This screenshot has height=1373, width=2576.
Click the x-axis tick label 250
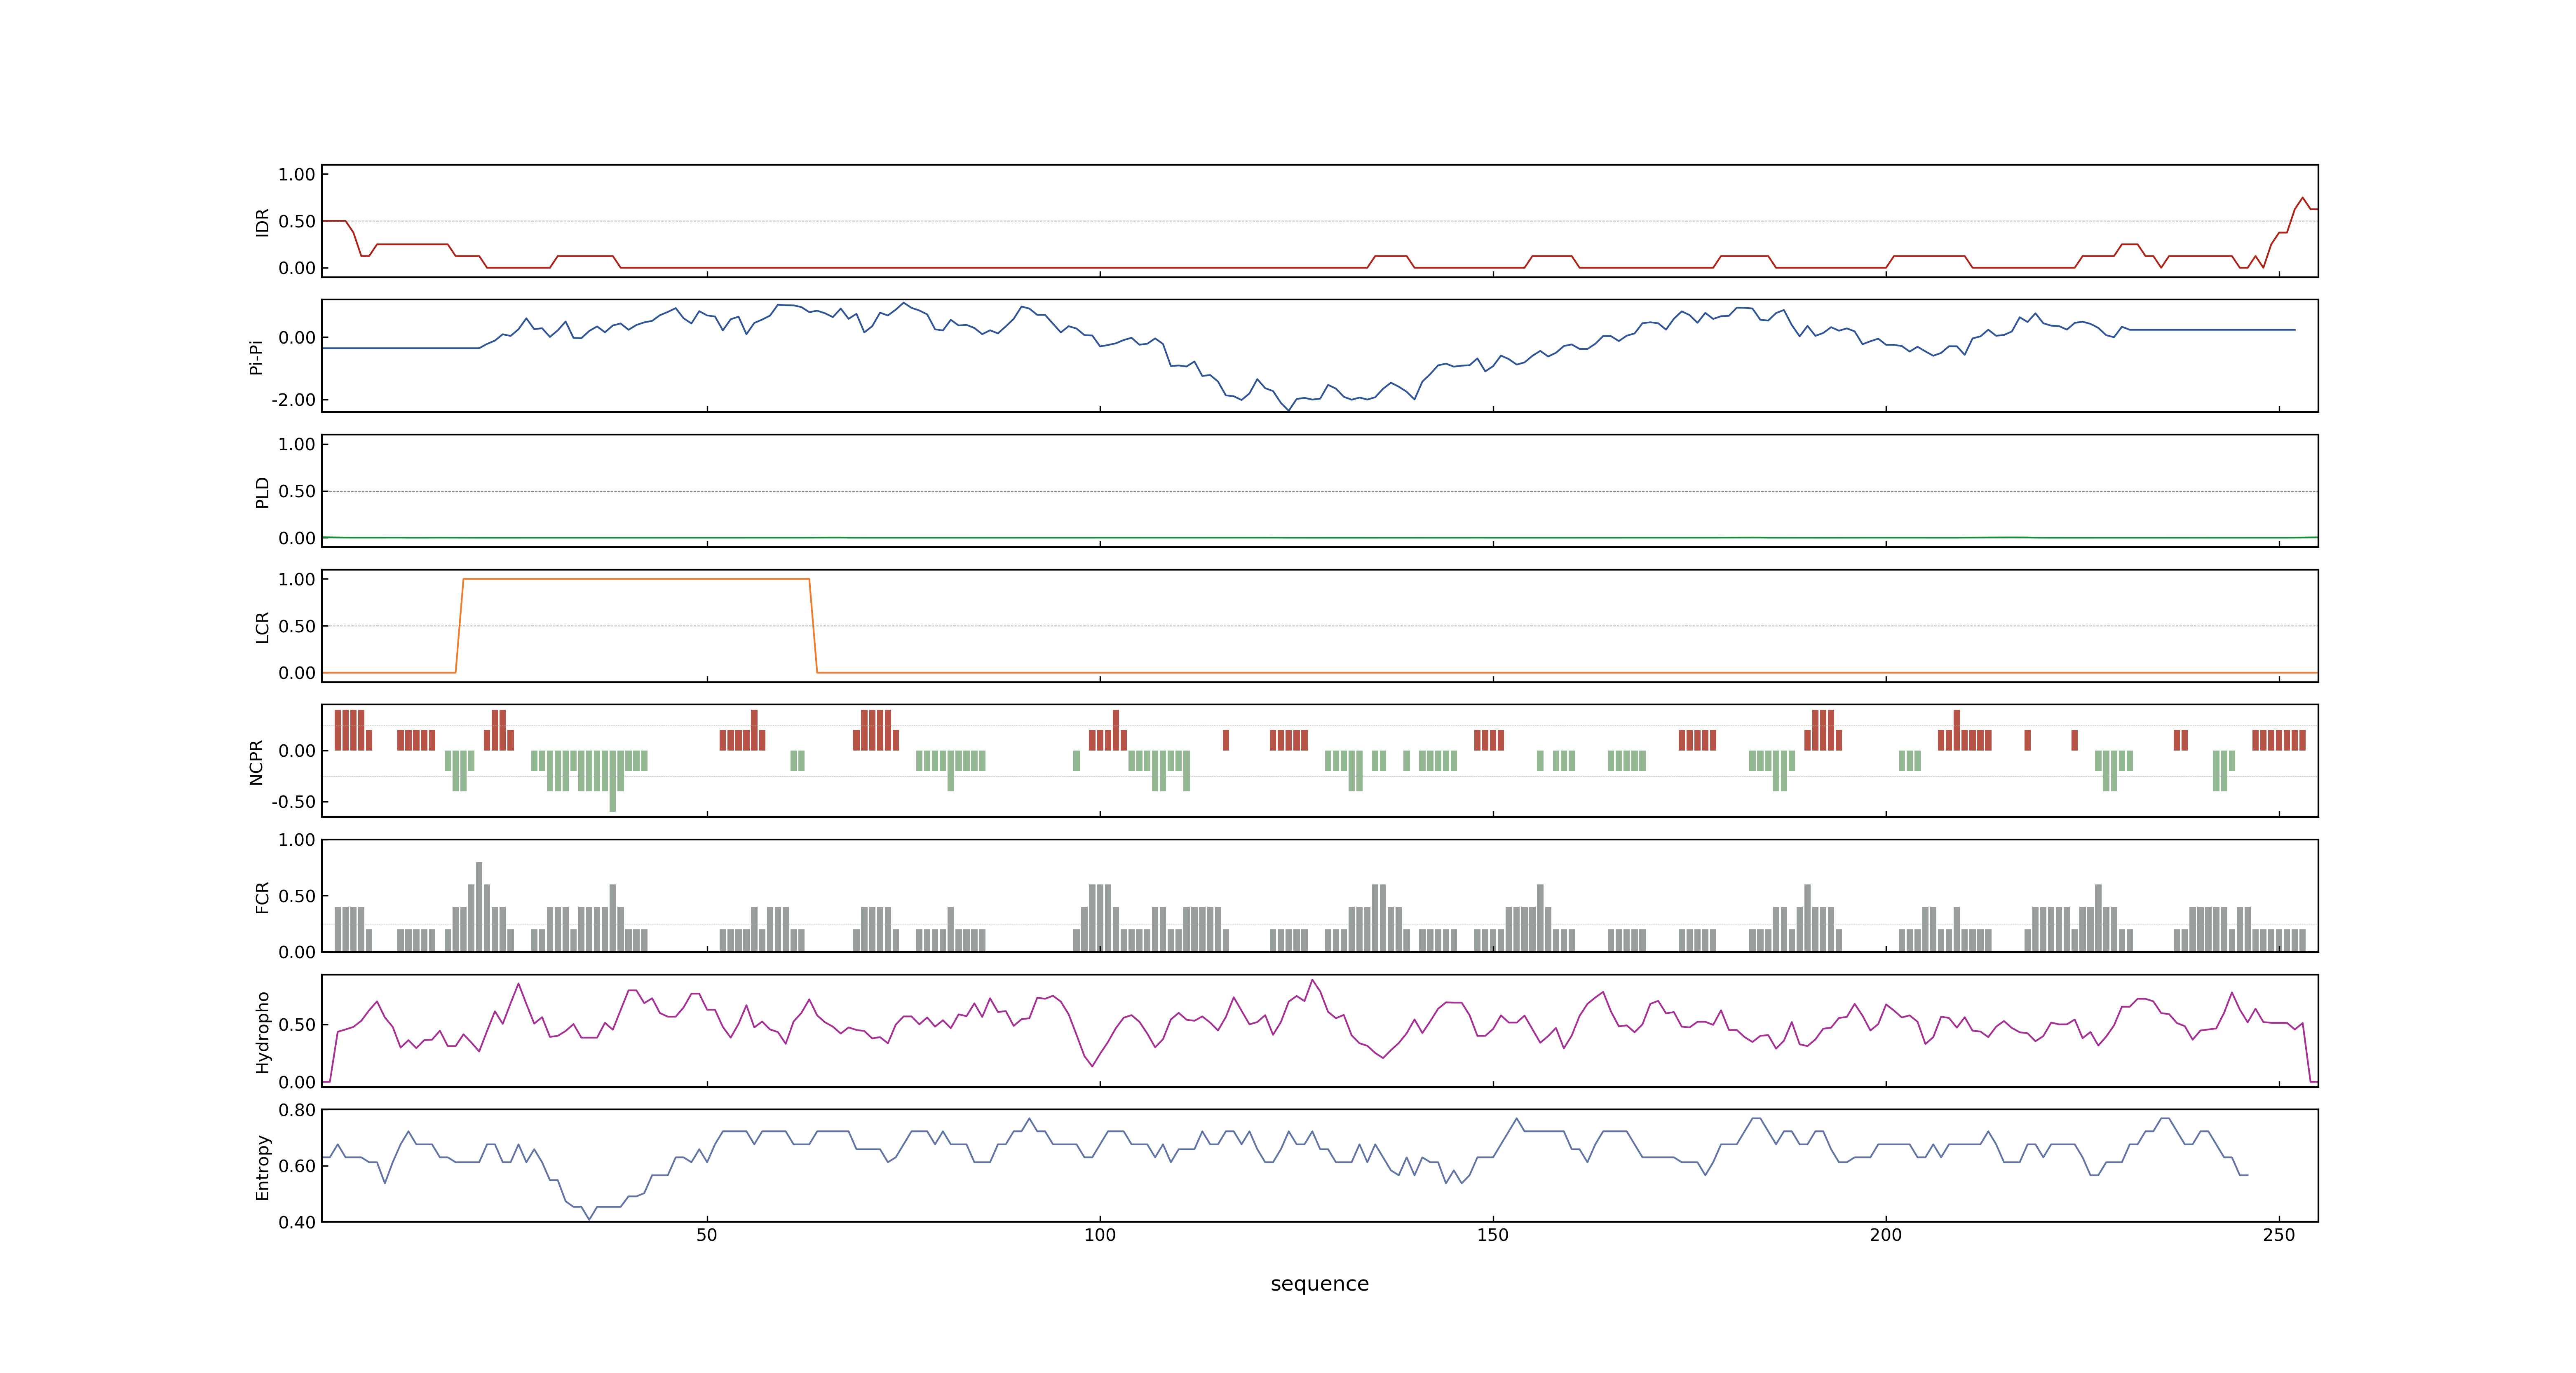2279,1235
